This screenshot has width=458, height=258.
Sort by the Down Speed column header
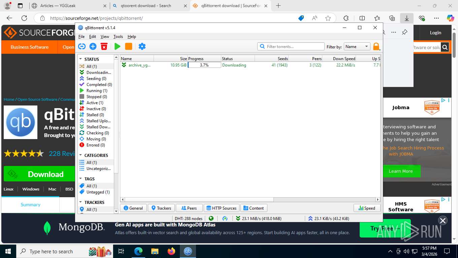339,59
